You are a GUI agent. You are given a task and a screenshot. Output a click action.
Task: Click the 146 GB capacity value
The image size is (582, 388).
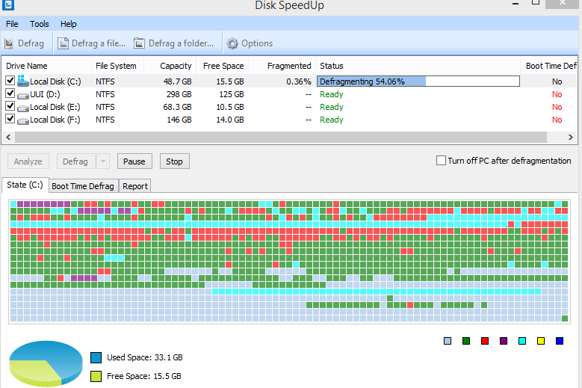pyautogui.click(x=179, y=120)
